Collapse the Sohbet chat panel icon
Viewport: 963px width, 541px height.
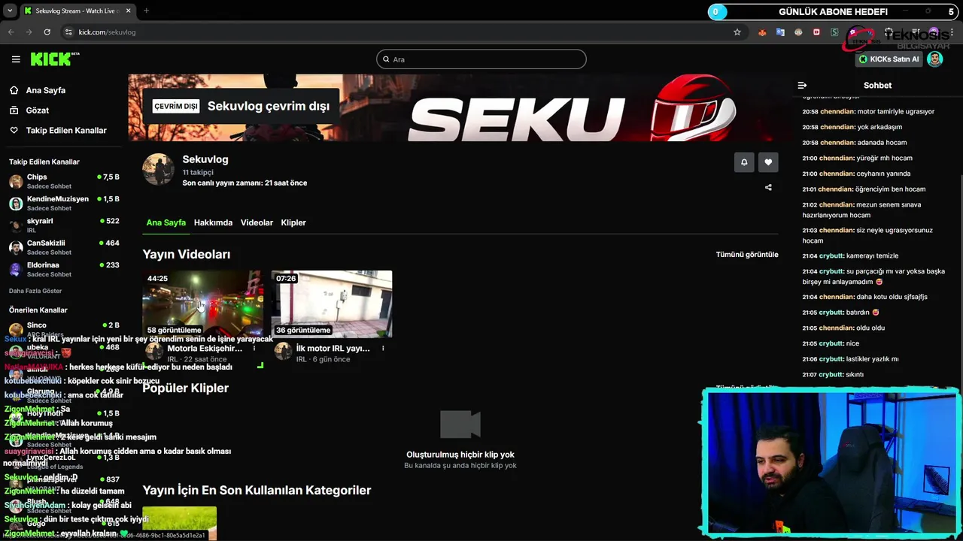[802, 86]
